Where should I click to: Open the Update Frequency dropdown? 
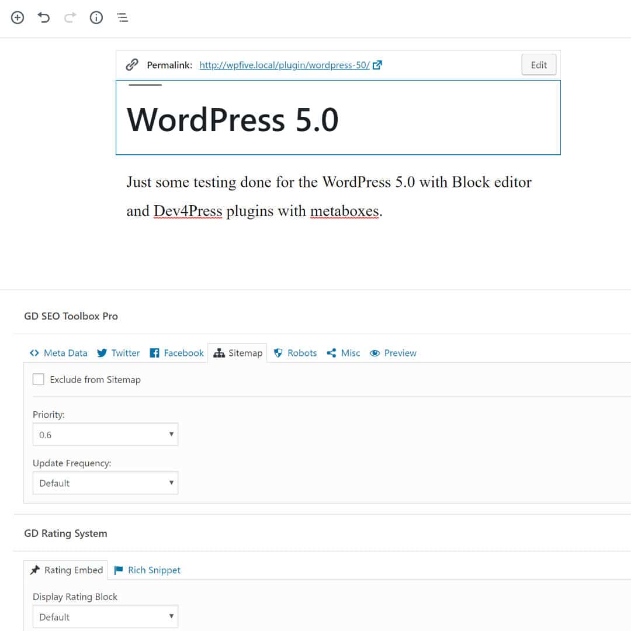[105, 483]
